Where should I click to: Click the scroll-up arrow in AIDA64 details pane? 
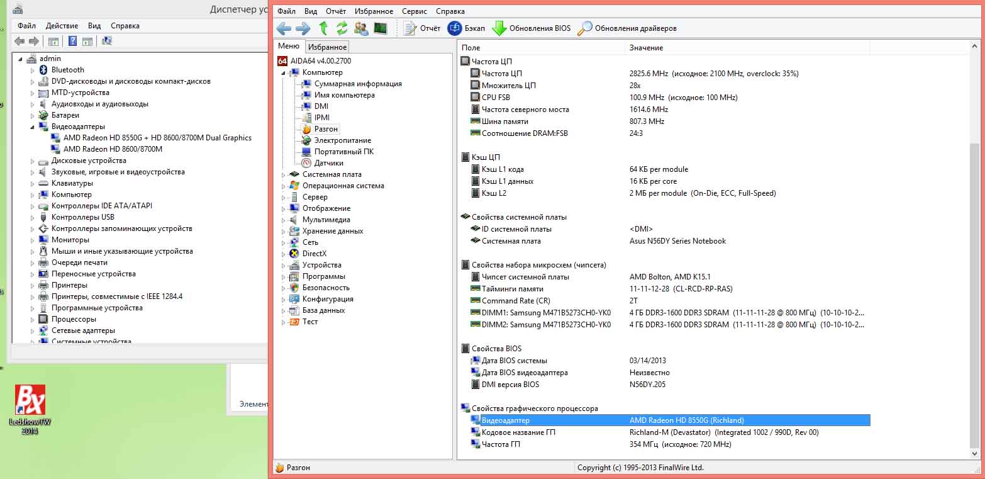tap(975, 47)
